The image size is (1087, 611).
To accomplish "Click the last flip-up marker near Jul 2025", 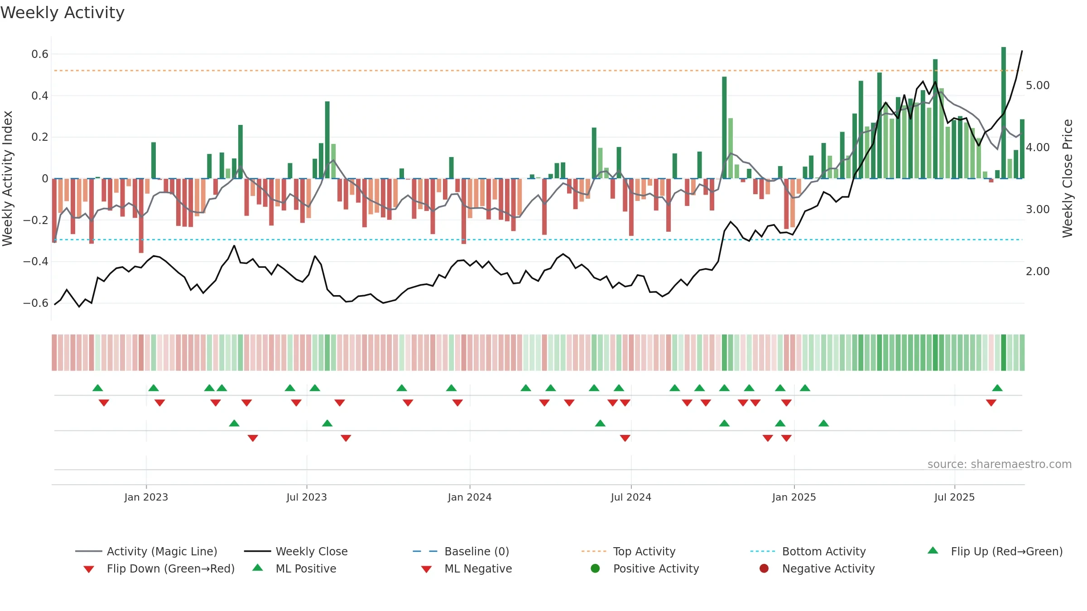I will (x=997, y=388).
